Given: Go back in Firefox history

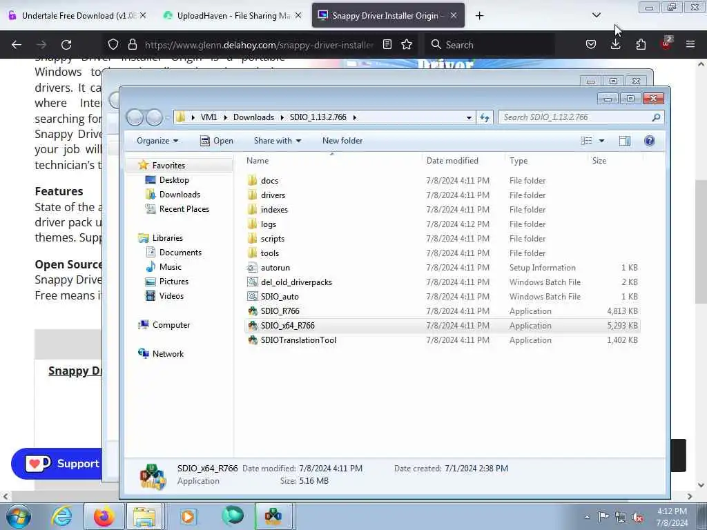Looking at the screenshot, I should [17, 44].
